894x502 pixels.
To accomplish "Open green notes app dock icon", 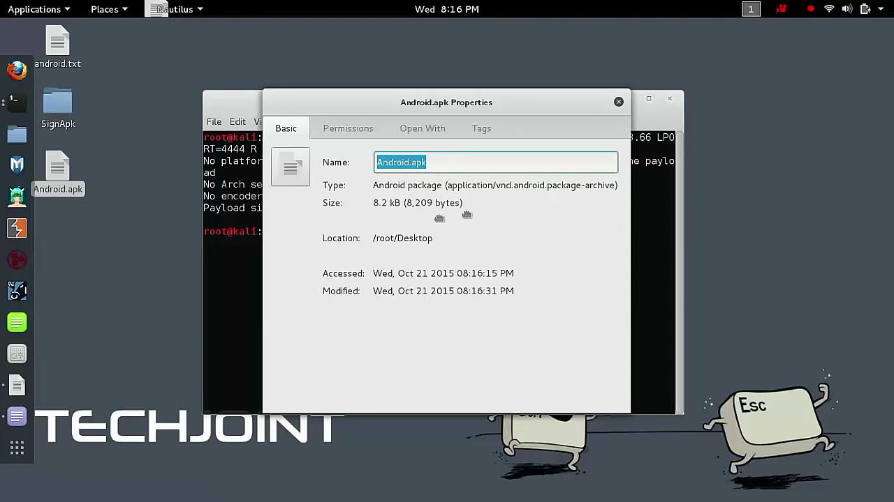I will pyautogui.click(x=17, y=323).
